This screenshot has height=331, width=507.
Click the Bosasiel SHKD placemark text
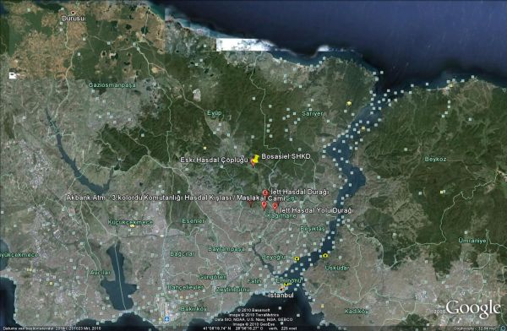(x=286, y=156)
